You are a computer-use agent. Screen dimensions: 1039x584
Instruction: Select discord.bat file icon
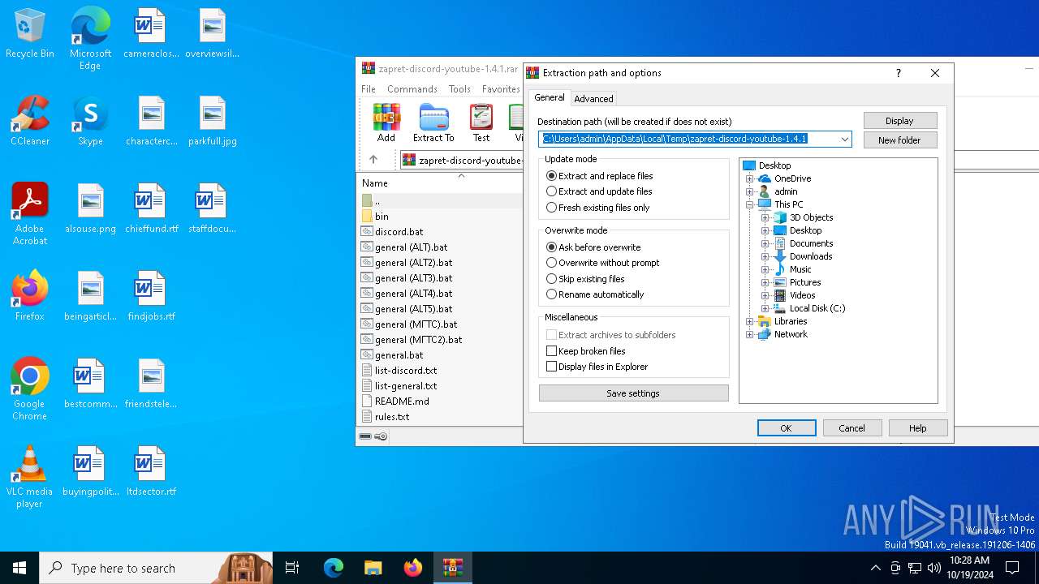[367, 231]
